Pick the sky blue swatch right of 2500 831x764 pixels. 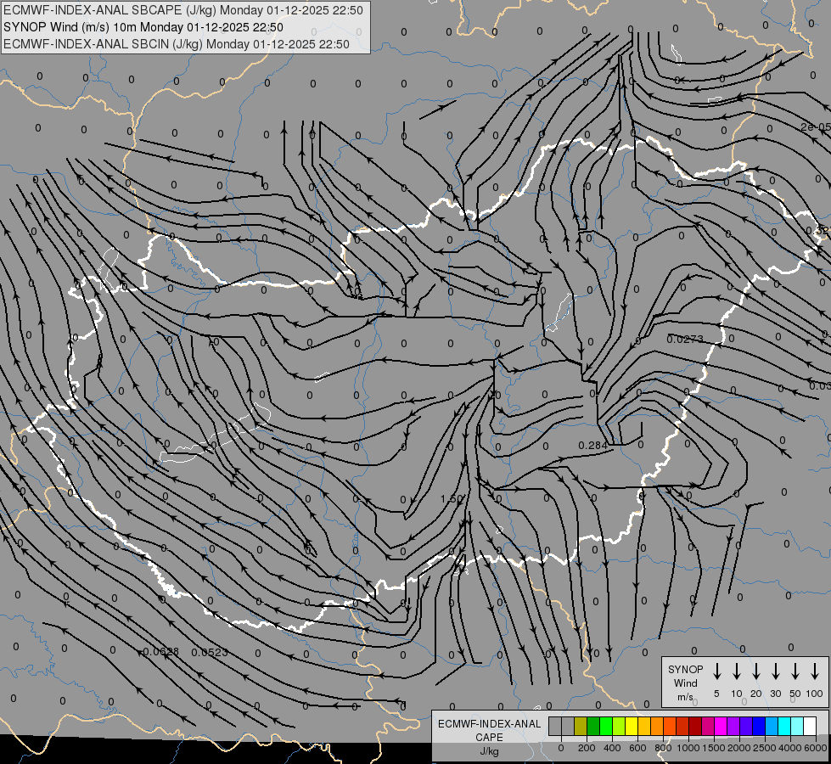pyautogui.click(x=772, y=726)
